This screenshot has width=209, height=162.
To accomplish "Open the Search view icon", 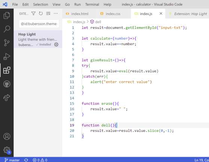I will pos(7,29).
